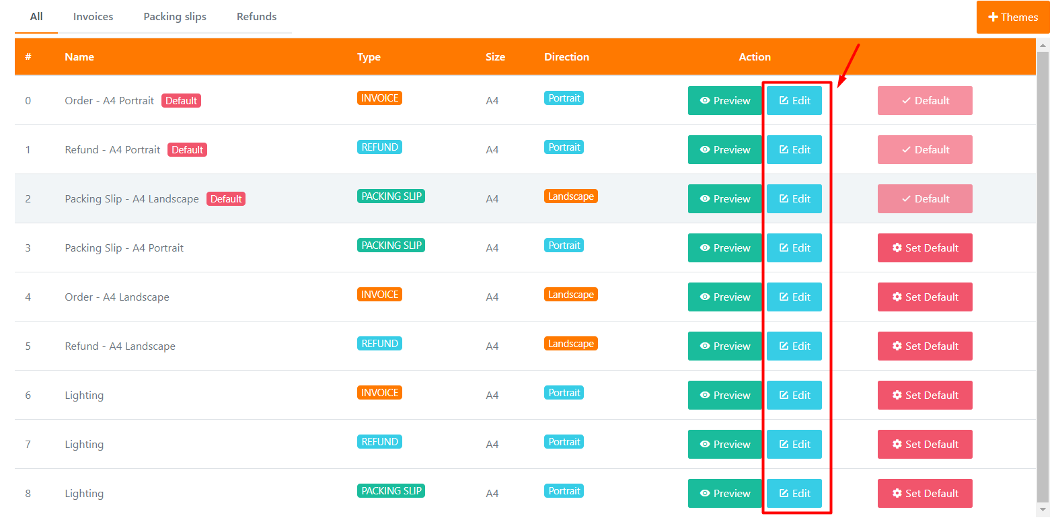Viewport: 1054px width, 526px height.
Task: Preview the Order - A4 Portrait template
Action: pos(724,101)
